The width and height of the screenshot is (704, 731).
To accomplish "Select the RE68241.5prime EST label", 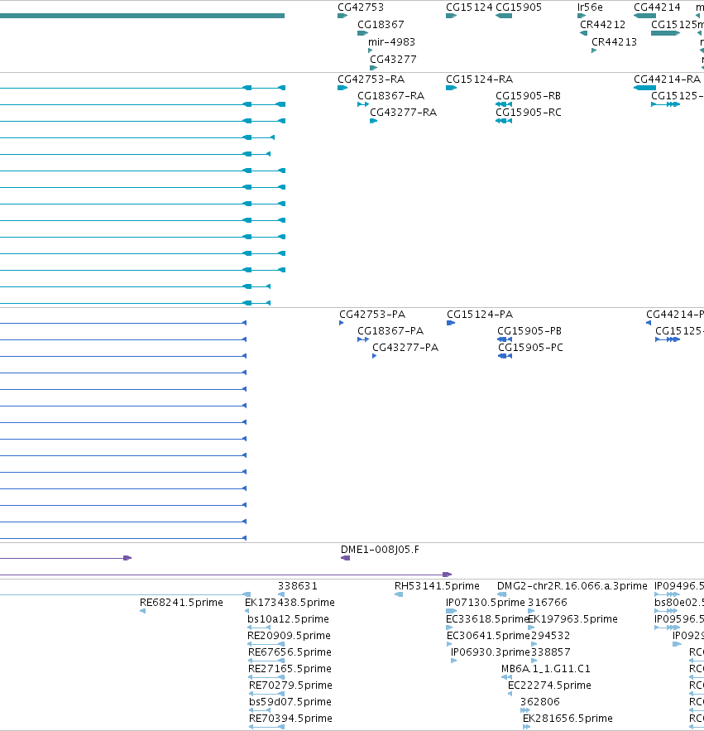I will (181, 603).
